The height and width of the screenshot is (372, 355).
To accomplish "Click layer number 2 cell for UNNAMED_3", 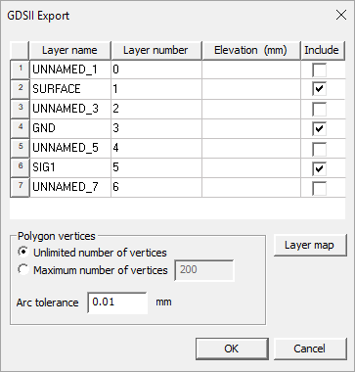I will (156, 109).
